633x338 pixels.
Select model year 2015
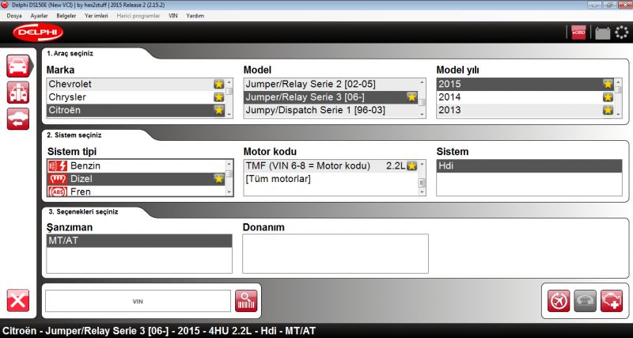click(x=525, y=84)
